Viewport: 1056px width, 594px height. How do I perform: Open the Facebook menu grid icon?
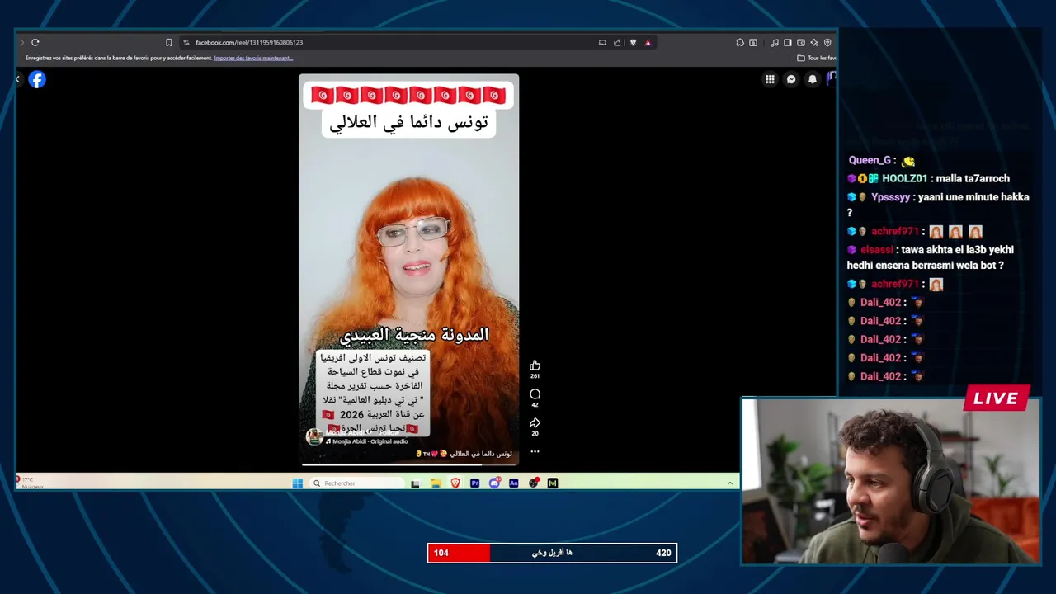[x=770, y=79]
